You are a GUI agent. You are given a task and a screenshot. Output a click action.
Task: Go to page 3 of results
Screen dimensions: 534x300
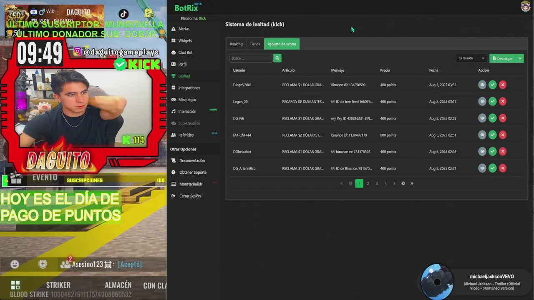pyautogui.click(x=377, y=183)
